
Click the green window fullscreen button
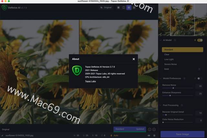tap(9, 1)
